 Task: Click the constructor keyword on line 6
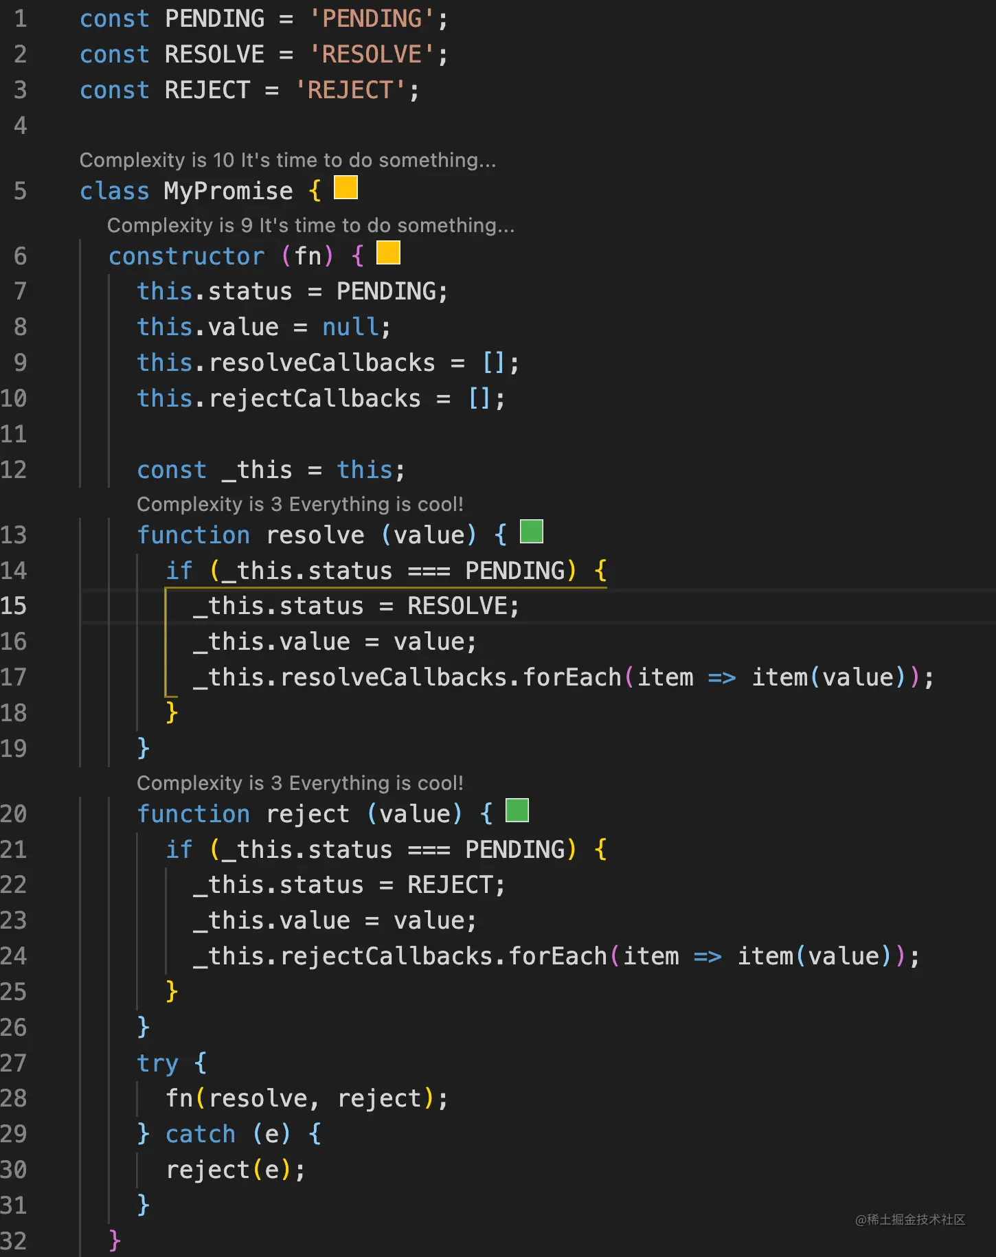click(x=186, y=256)
